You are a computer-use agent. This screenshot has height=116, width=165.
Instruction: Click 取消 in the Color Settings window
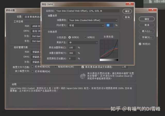tap(147, 25)
